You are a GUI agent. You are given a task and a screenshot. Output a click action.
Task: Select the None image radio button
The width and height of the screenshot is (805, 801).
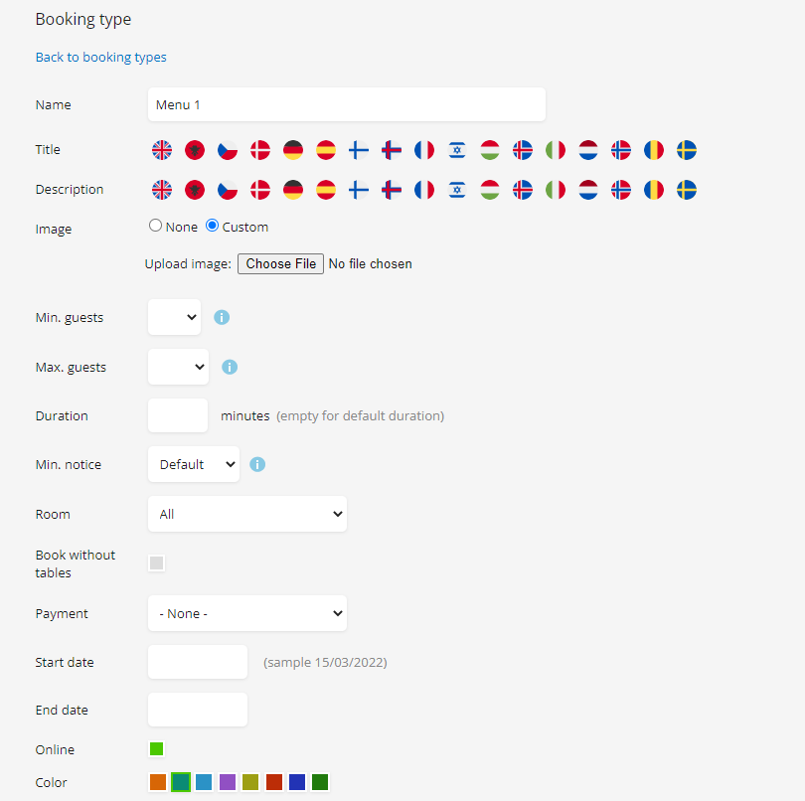155,226
